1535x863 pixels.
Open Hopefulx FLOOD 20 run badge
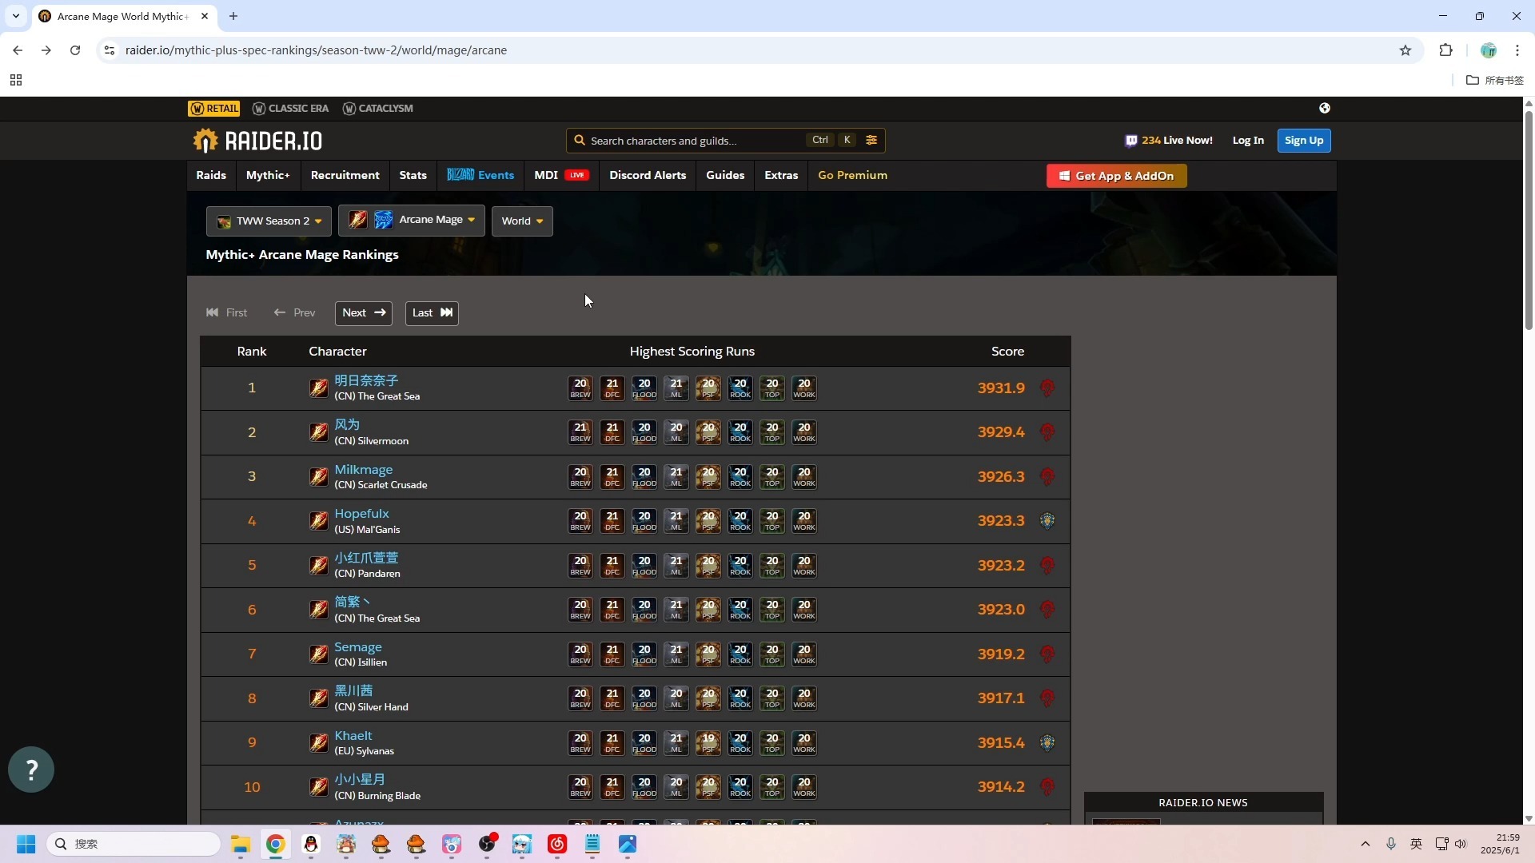644,521
